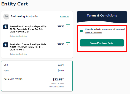Click package icon for Club Name C
The height and width of the screenshot is (94, 130).
pyautogui.click(x=6, y=45)
